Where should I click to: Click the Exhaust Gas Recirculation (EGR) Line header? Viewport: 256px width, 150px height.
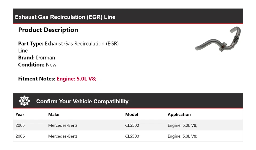(x=65, y=17)
